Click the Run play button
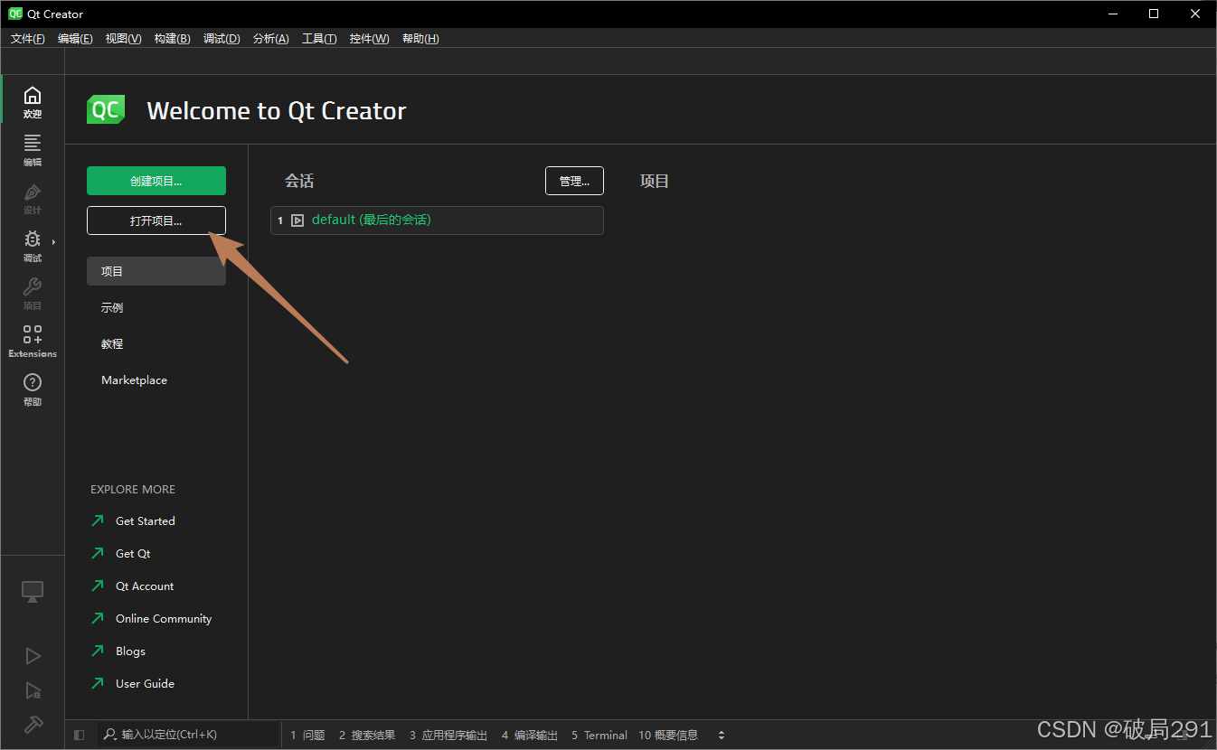This screenshot has height=750, width=1217. click(33, 656)
